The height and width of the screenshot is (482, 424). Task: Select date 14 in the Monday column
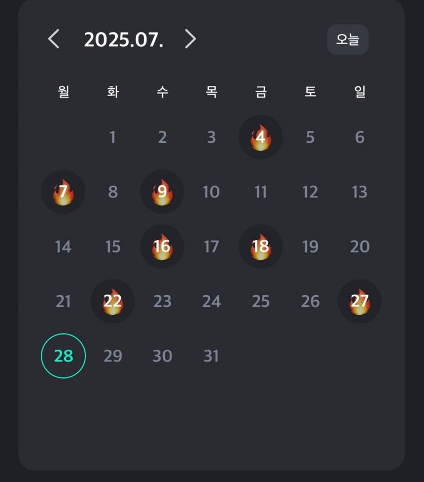click(63, 246)
